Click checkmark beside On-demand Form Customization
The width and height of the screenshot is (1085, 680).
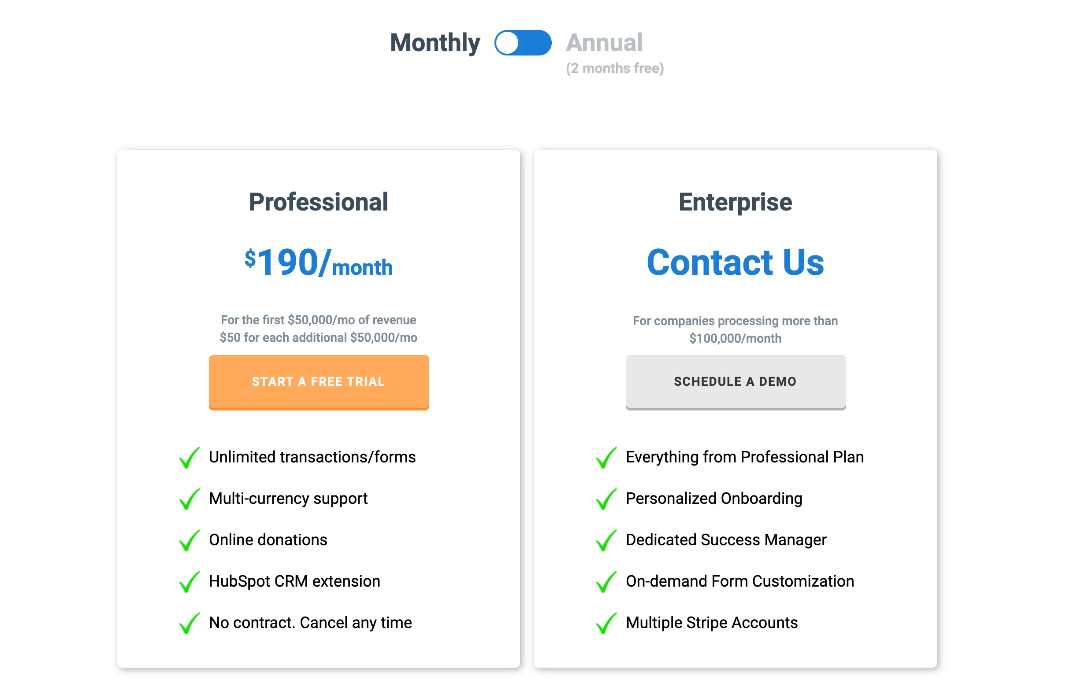(x=606, y=581)
